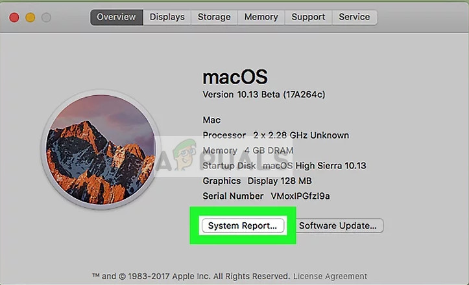Switch to the Service tab

coord(354,17)
